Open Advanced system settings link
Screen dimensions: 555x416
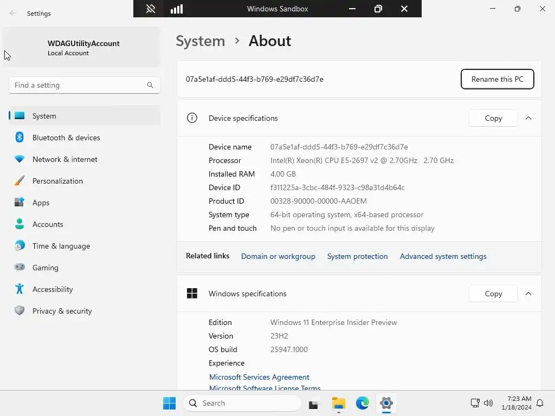coord(443,256)
